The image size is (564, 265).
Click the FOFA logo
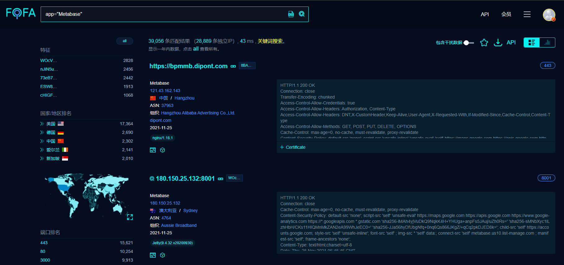pos(21,13)
